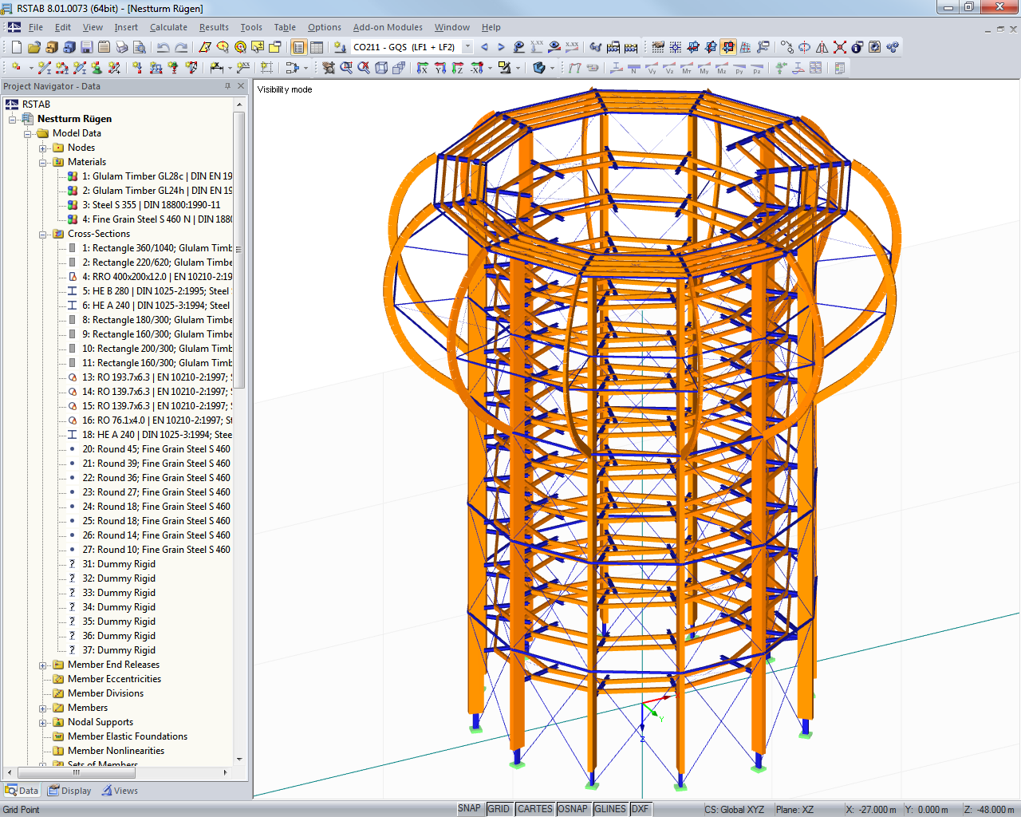
Task: Show view in X direction
Action: coord(423,68)
